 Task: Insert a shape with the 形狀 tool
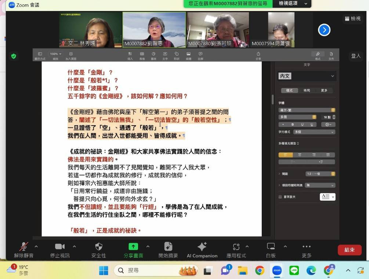(177, 54)
